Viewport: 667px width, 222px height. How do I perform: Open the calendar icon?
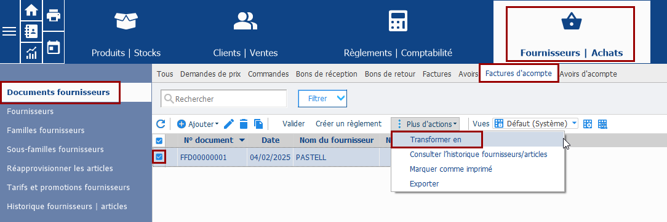pos(54,47)
